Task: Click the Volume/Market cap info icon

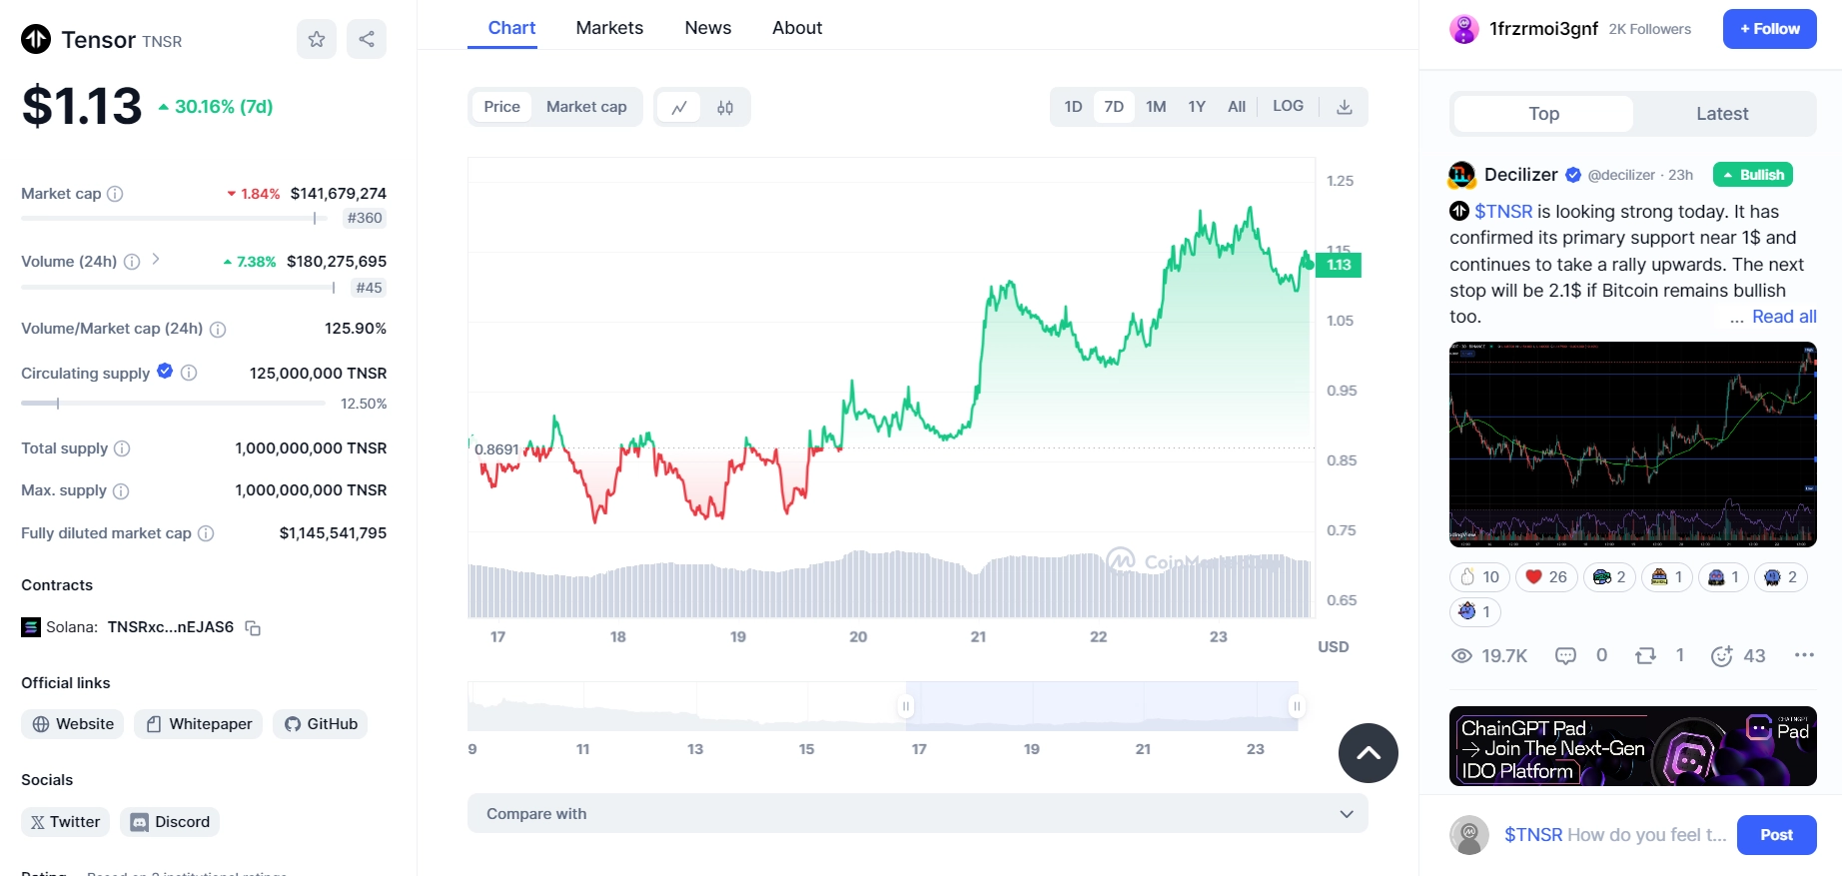Action: pos(218,330)
